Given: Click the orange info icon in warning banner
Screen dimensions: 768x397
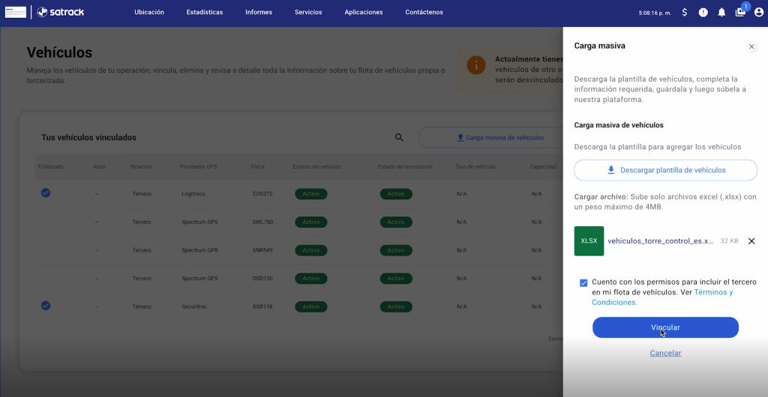Looking at the screenshot, I should [x=476, y=65].
